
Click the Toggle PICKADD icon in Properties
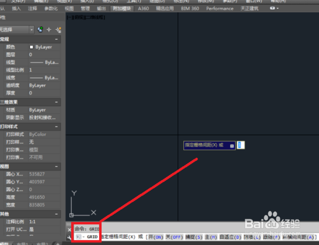point(40,30)
